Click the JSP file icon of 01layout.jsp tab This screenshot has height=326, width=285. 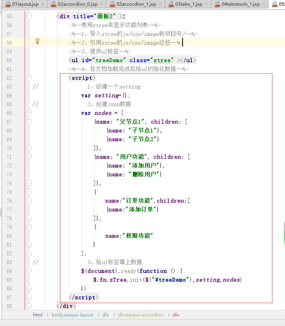8,4
